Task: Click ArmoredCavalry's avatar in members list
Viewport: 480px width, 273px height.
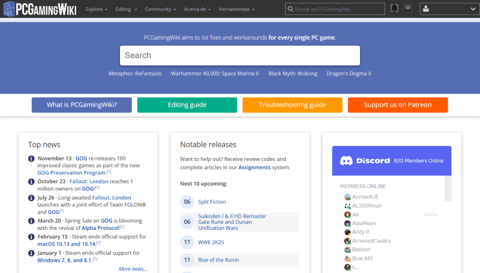Action: (x=347, y=241)
